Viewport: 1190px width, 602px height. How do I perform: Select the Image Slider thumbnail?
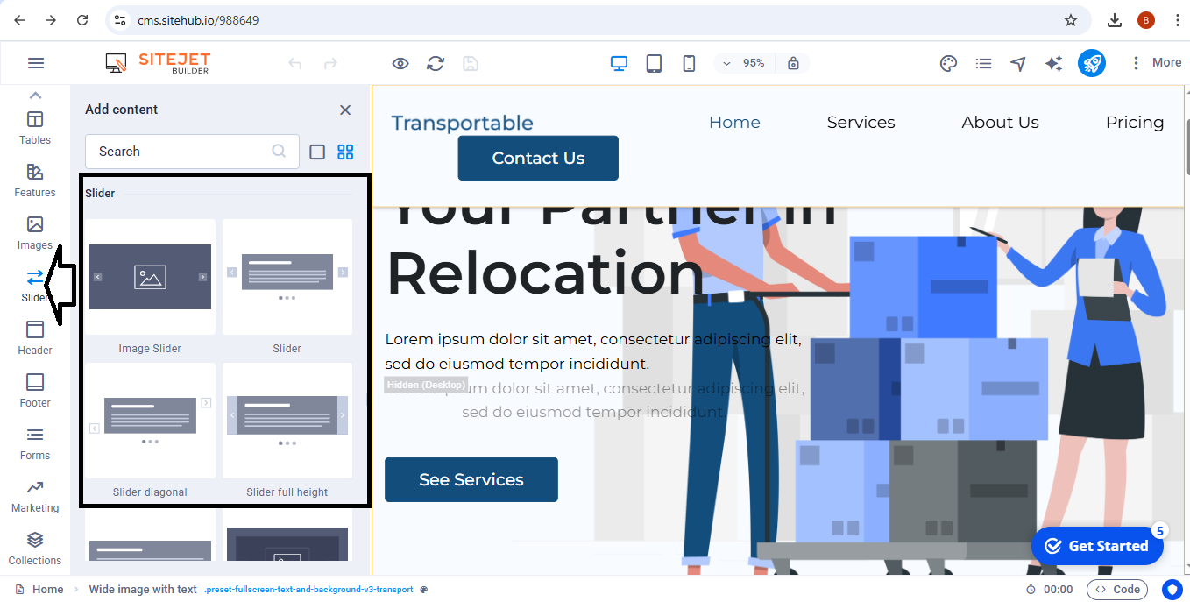150,277
